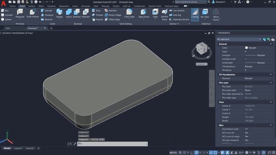Click Extract Edges tool
This screenshot has width=276, height=155.
(x=113, y=15)
